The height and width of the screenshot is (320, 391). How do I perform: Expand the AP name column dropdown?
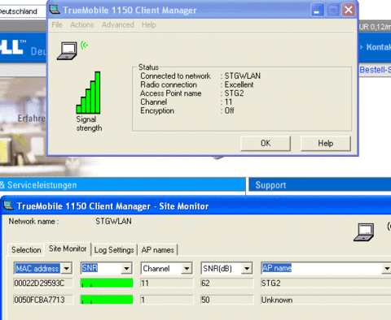click(x=386, y=269)
